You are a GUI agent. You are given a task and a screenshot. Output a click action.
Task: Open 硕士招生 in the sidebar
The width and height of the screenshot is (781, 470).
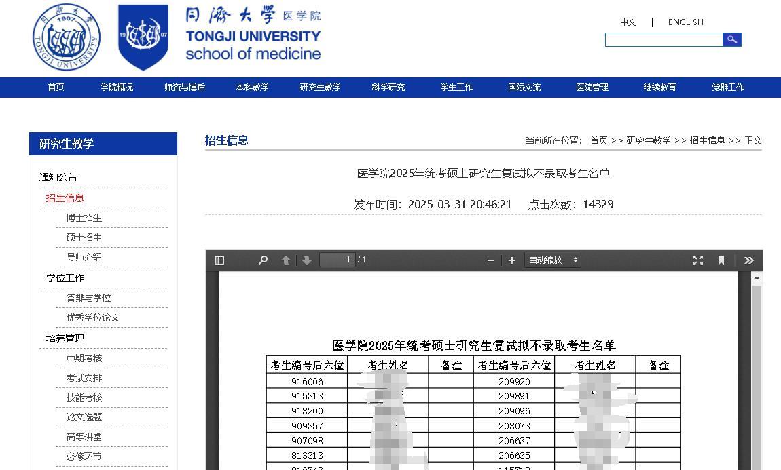[x=84, y=238]
